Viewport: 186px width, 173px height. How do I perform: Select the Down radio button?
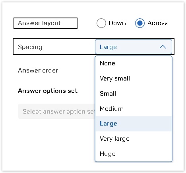(101, 23)
